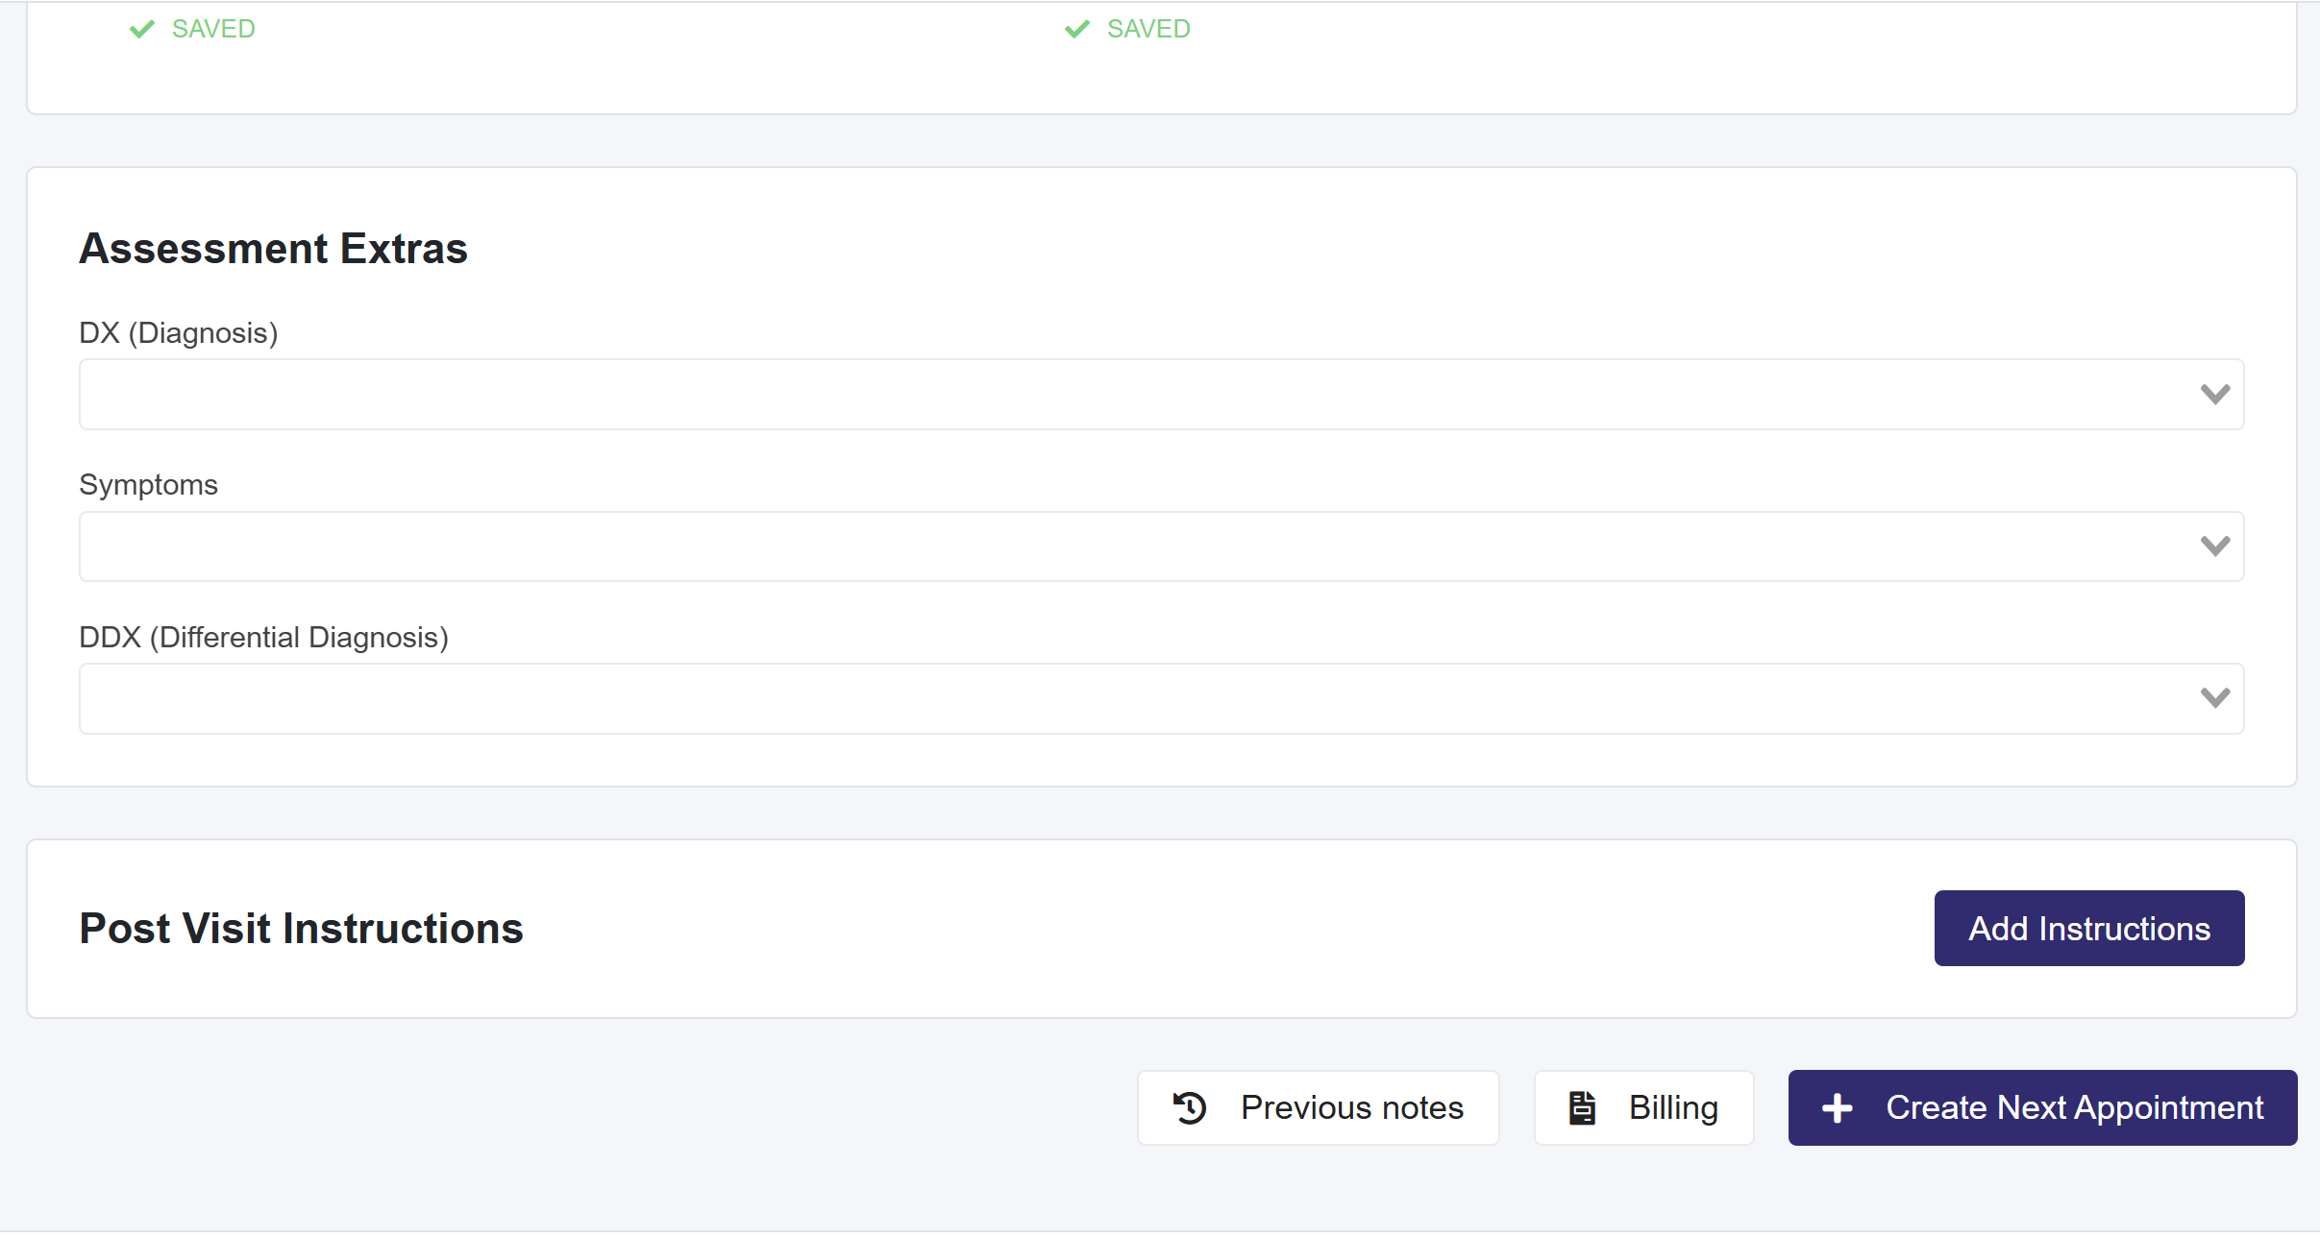The width and height of the screenshot is (2320, 1237).
Task: Expand the DX (Diagnosis) dropdown arrow
Action: [x=2214, y=394]
